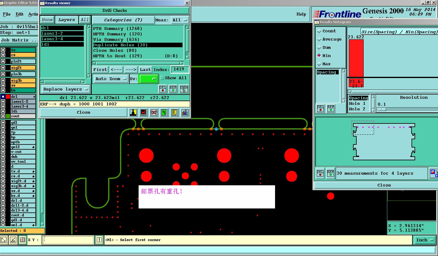
Task: Adjust the Resolution slider handle
Action: point(382,109)
